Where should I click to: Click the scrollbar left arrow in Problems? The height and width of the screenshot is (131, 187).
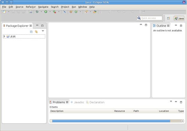[51, 121]
